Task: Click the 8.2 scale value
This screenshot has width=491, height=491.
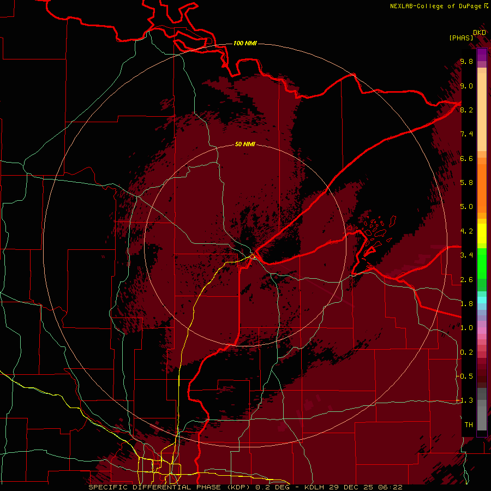Action: tap(466, 110)
